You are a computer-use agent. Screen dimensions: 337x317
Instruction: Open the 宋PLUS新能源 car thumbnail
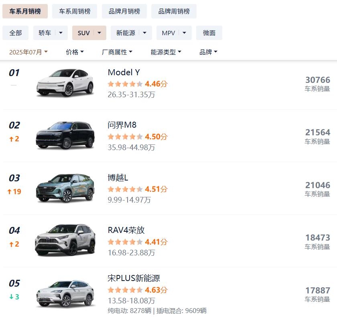65,294
